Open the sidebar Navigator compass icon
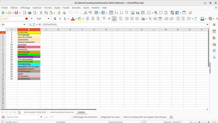218x123 pixels. tap(214, 51)
